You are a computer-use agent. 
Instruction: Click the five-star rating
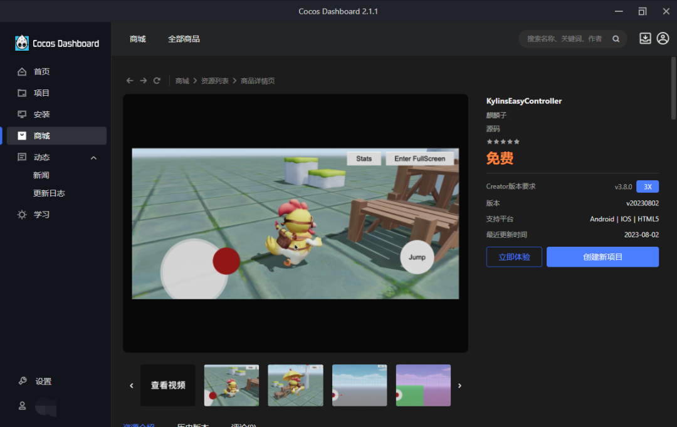coord(503,141)
